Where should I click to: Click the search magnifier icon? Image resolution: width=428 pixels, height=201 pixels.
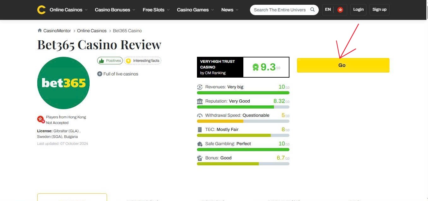312,9
